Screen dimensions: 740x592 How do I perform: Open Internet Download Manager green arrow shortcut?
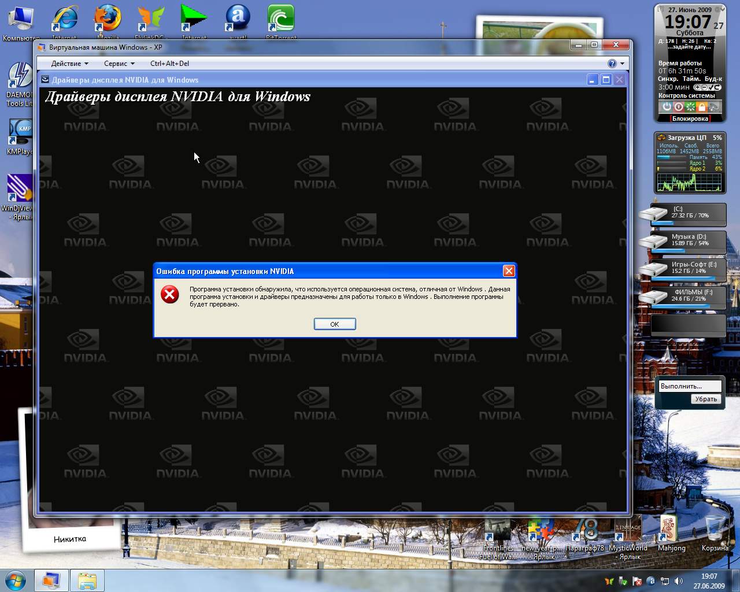pyautogui.click(x=194, y=22)
